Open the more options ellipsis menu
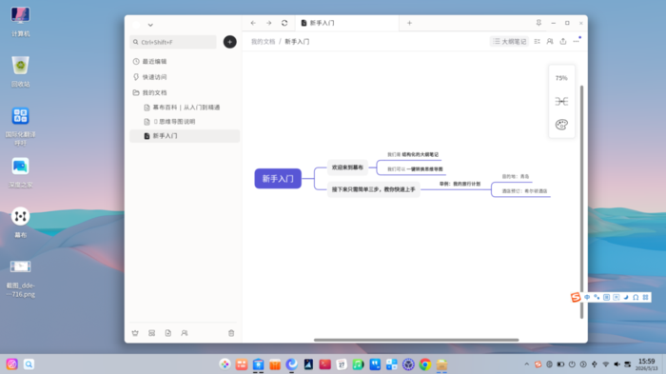The height and width of the screenshot is (374, 666). point(576,41)
